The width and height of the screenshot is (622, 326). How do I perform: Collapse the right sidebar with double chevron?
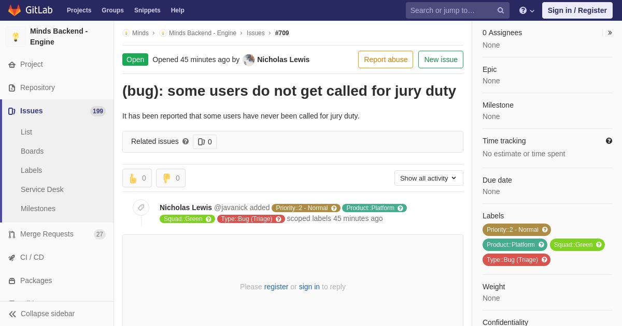610,33
